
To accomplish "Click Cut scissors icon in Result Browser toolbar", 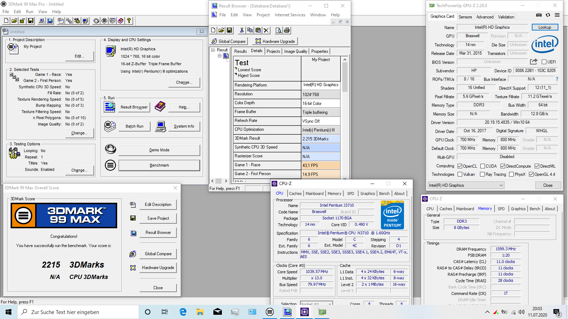I will pos(242,30).
